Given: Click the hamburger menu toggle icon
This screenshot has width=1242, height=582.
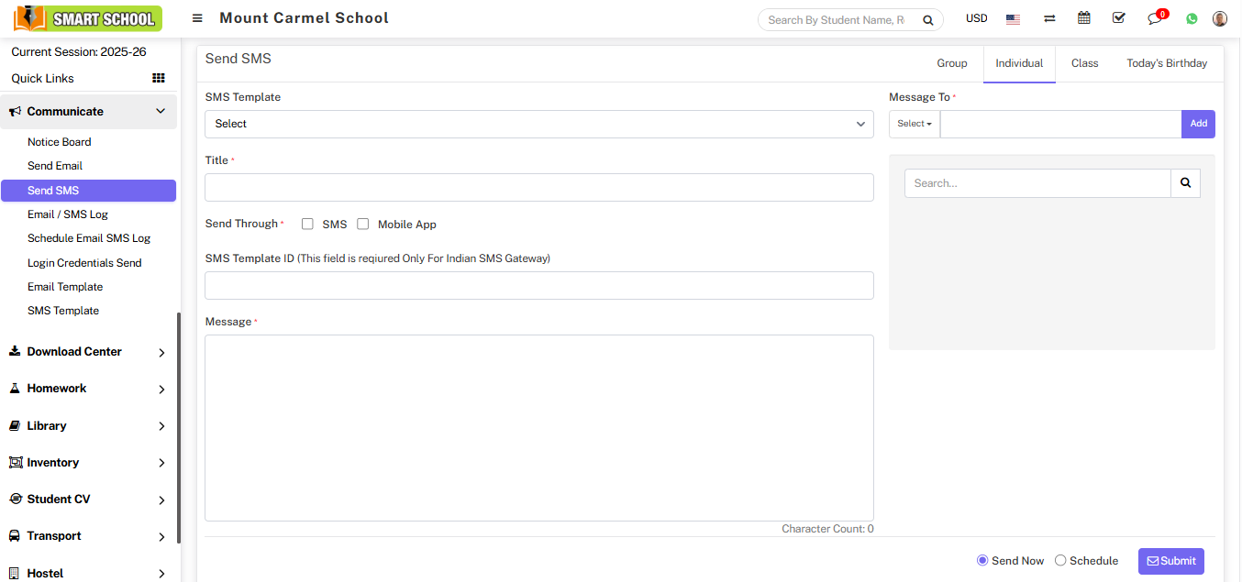Looking at the screenshot, I should pos(197,18).
